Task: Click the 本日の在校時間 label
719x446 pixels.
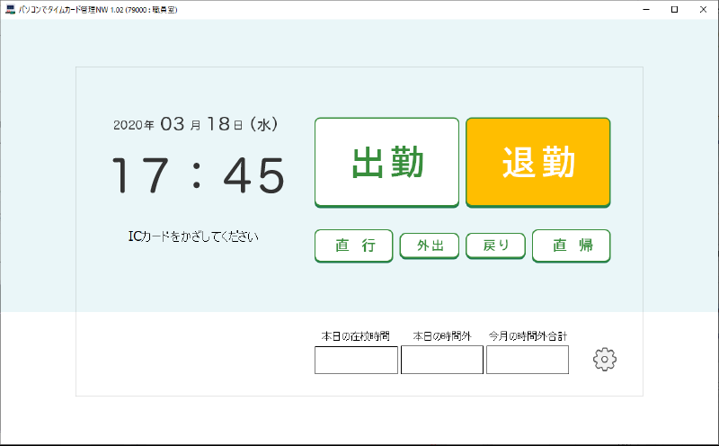Action: tap(355, 336)
